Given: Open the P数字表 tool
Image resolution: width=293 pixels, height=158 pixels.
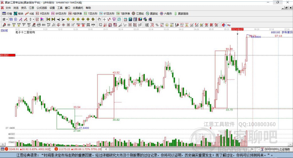Looking at the screenshot, I should [x=75, y=14].
